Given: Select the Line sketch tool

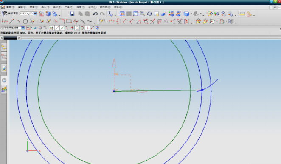Looking at the screenshot, I should coord(11,21).
